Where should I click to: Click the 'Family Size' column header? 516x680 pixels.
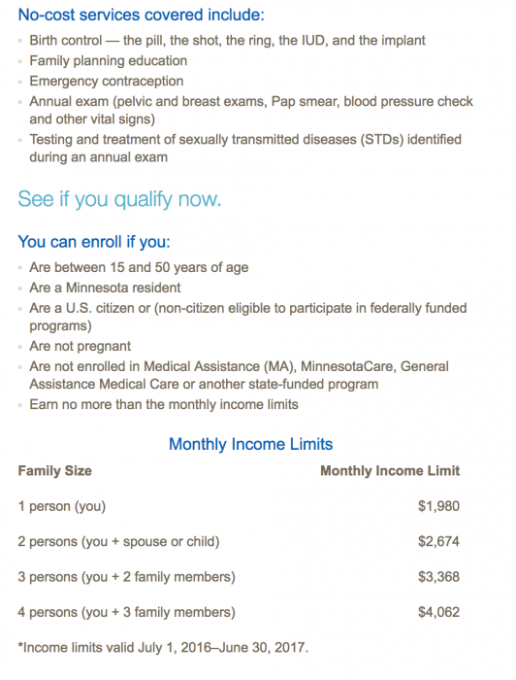55,471
